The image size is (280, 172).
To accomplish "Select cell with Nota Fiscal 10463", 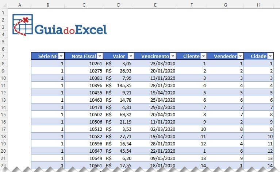I will tap(84, 100).
